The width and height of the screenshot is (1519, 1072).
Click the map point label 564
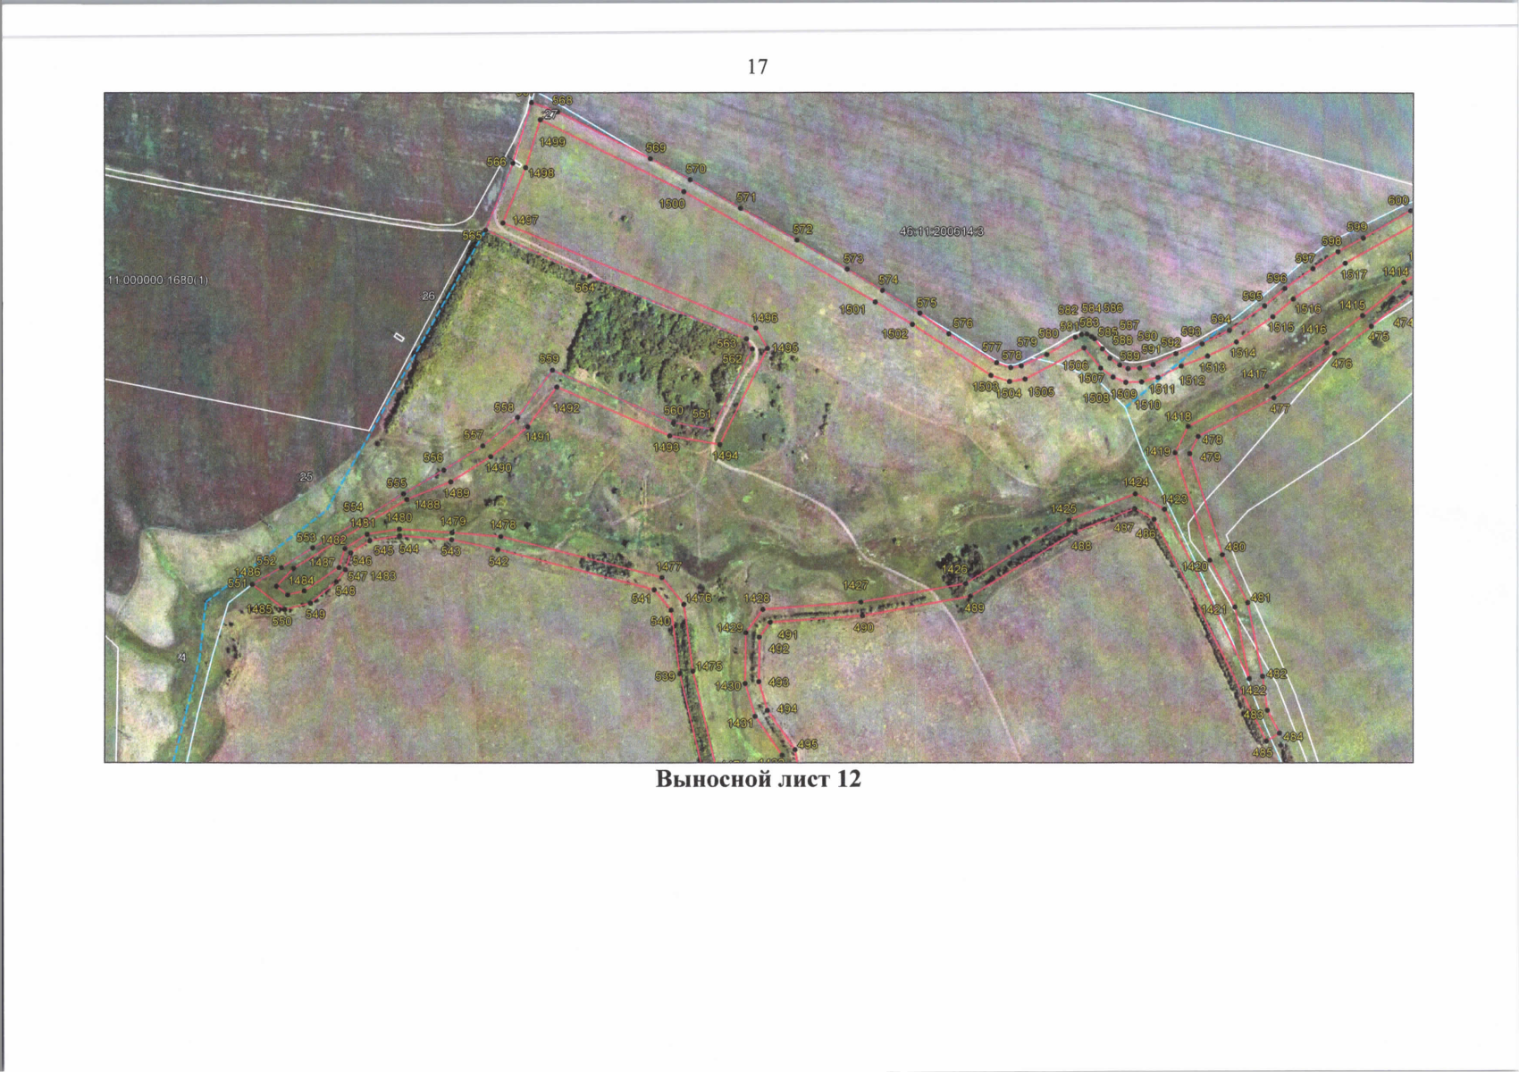[584, 289]
